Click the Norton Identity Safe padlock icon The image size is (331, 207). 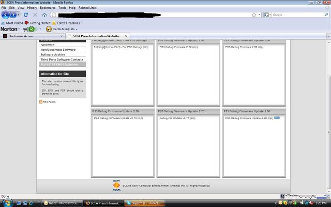[49, 29]
